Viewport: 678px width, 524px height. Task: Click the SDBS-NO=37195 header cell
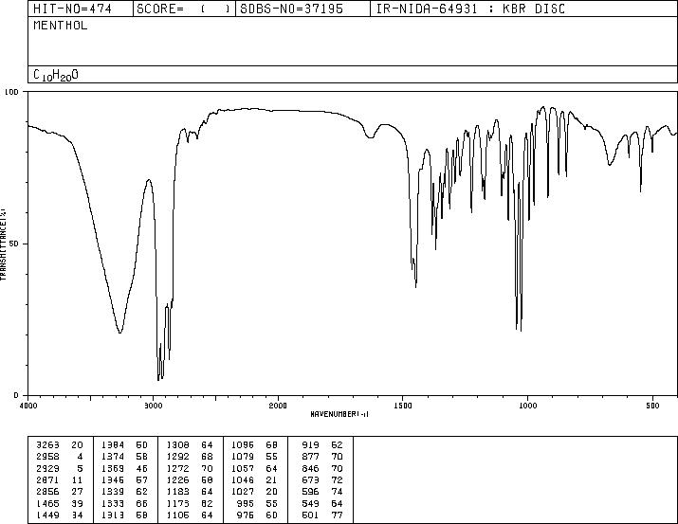[x=302, y=9]
